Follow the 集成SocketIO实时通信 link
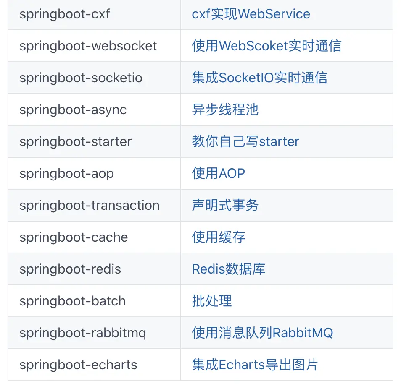Screen dimensions: 401x386 (x=260, y=78)
